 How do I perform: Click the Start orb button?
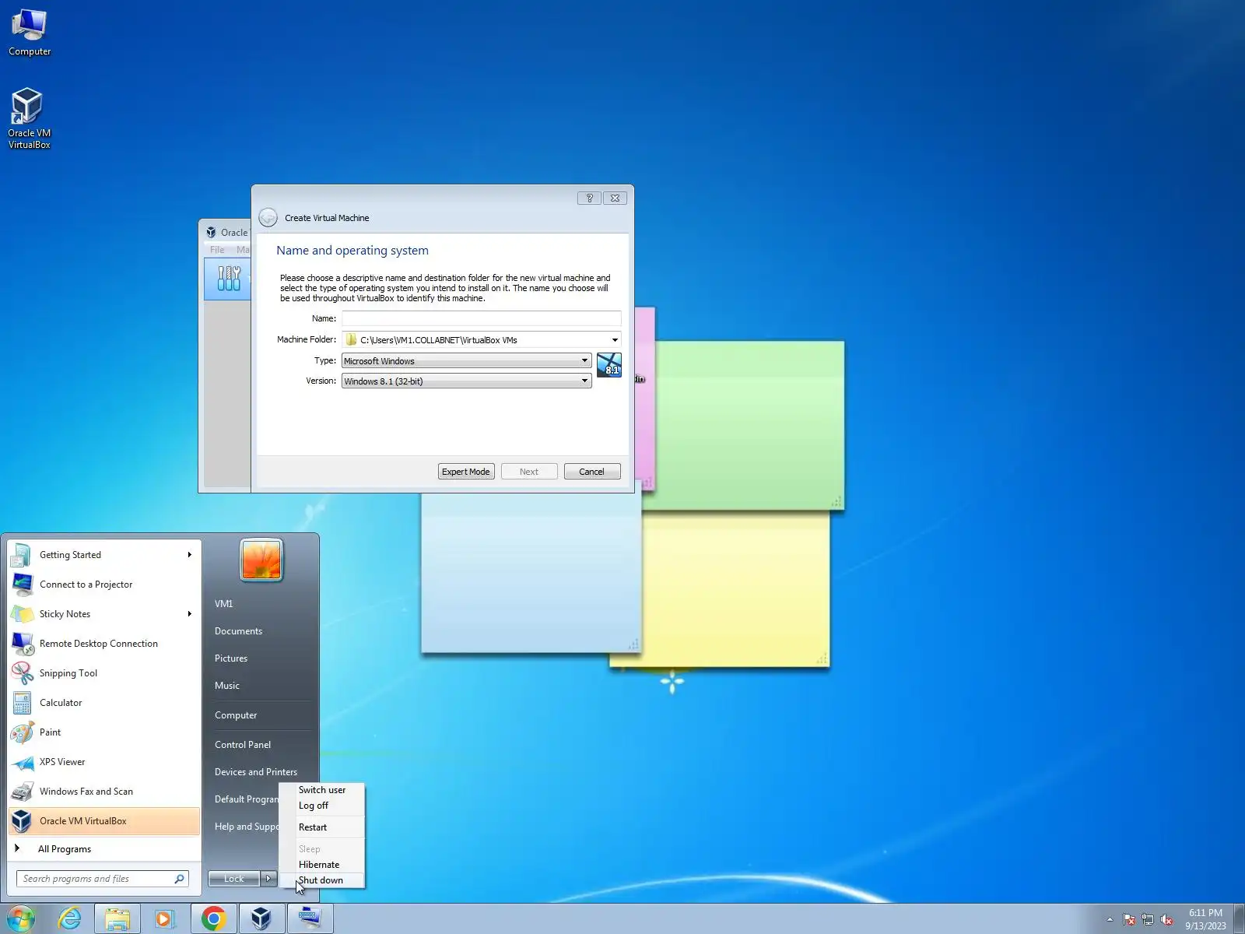[21, 919]
